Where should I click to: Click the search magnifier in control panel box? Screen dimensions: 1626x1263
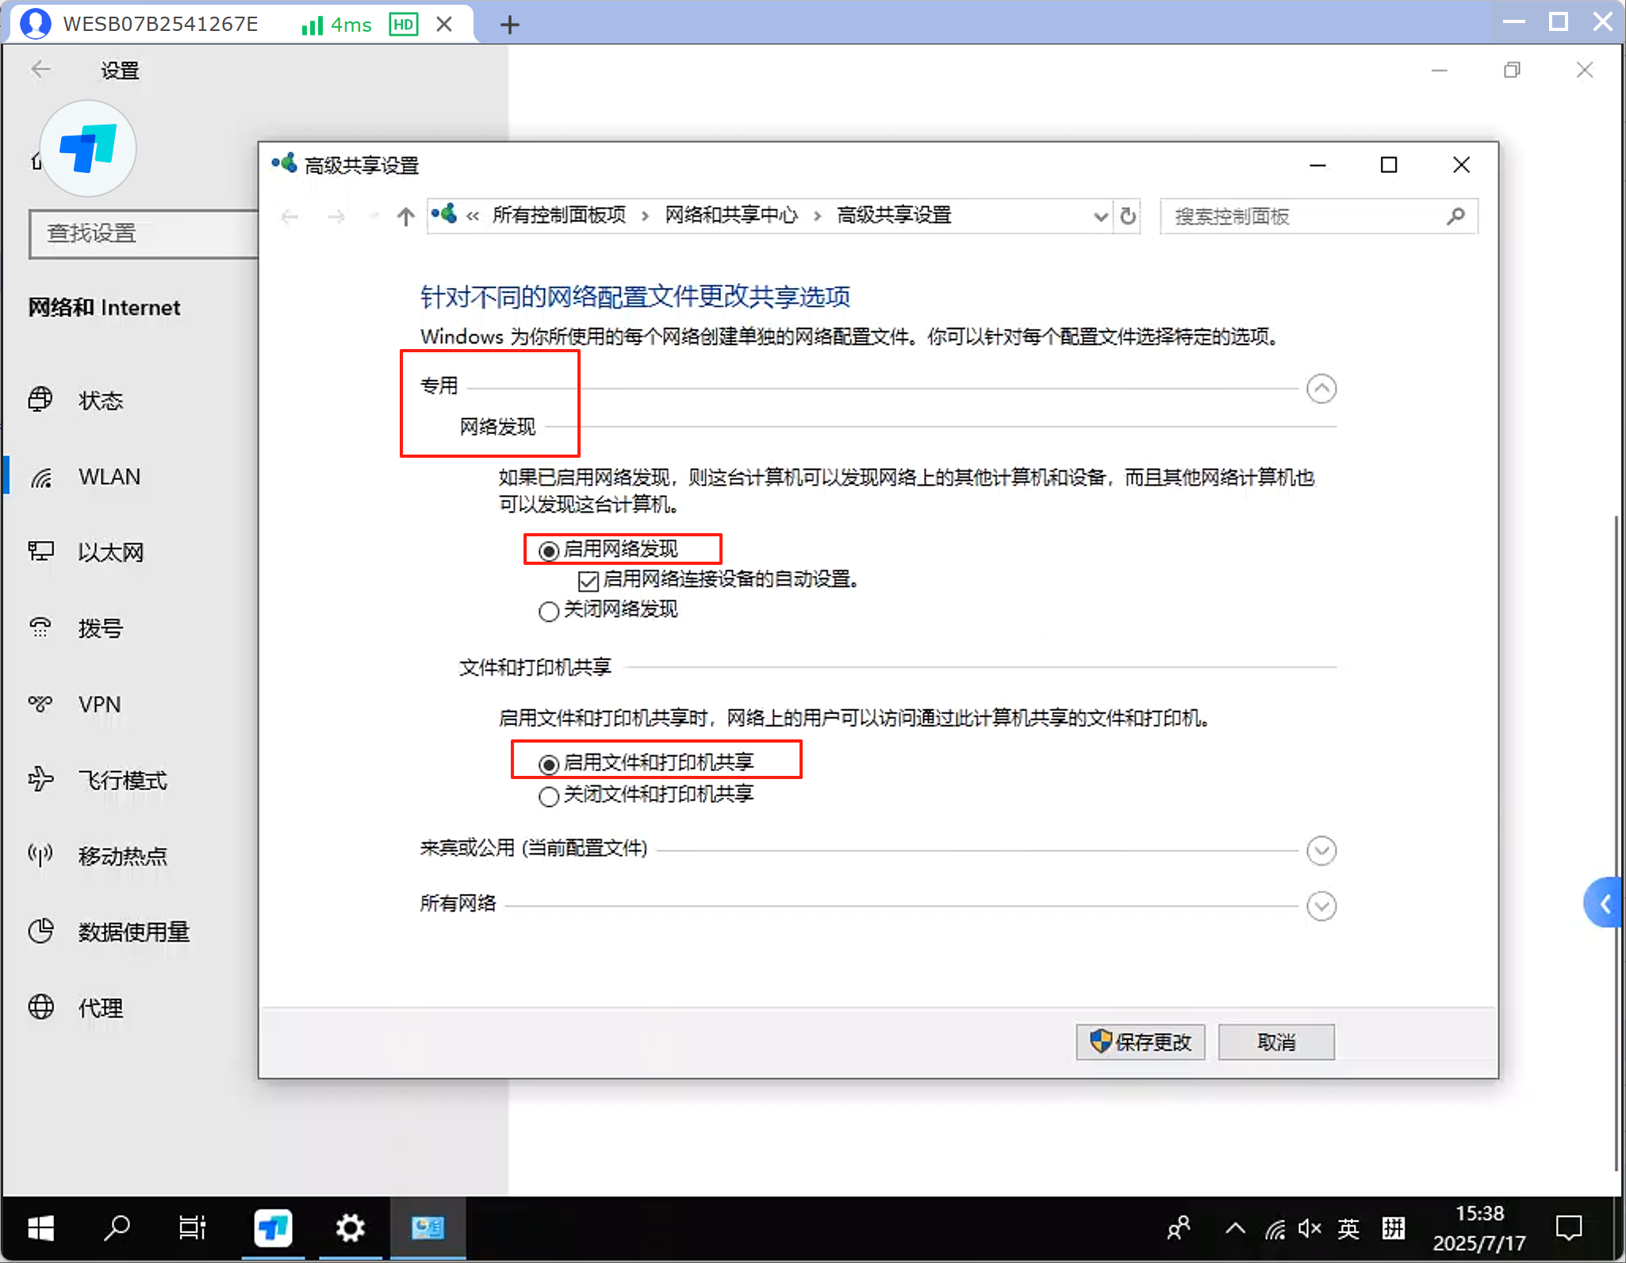[x=1455, y=216]
